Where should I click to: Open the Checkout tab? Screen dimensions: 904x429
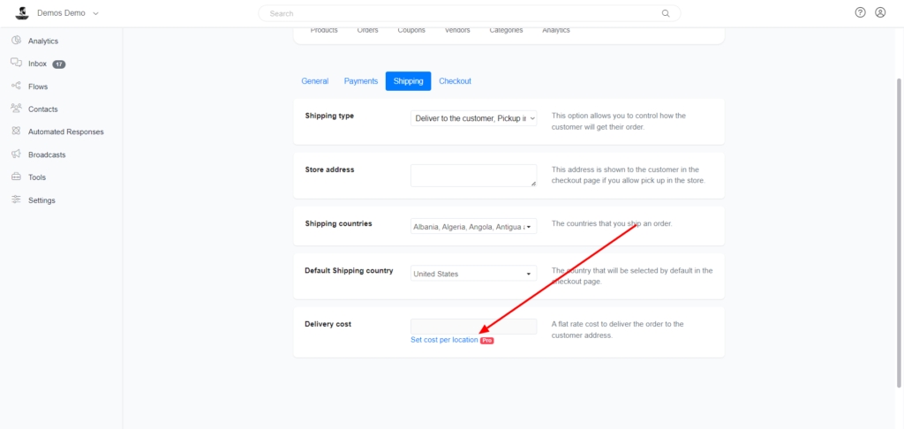click(455, 81)
